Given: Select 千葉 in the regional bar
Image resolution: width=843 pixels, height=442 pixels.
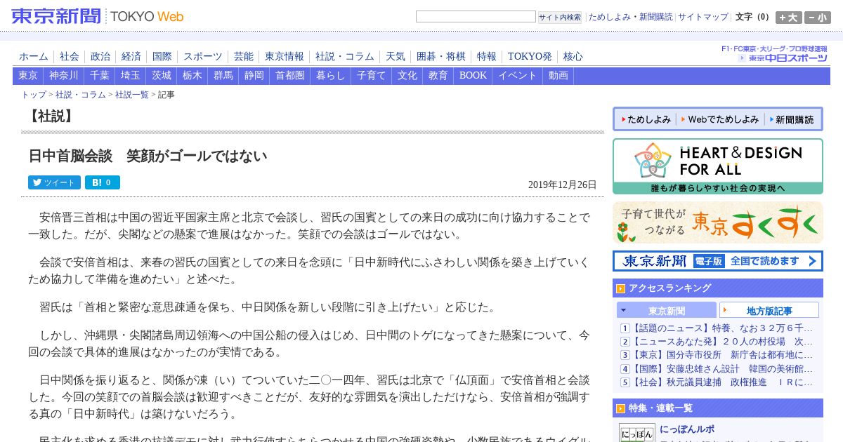Looking at the screenshot, I should point(100,76).
